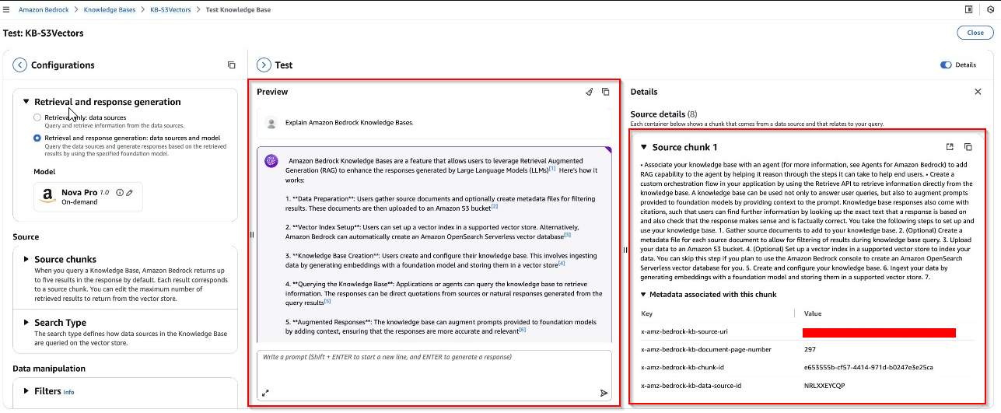Viewport: 1001px width, 413px height.
Task: Expand the Search Type section
Action: click(x=26, y=323)
